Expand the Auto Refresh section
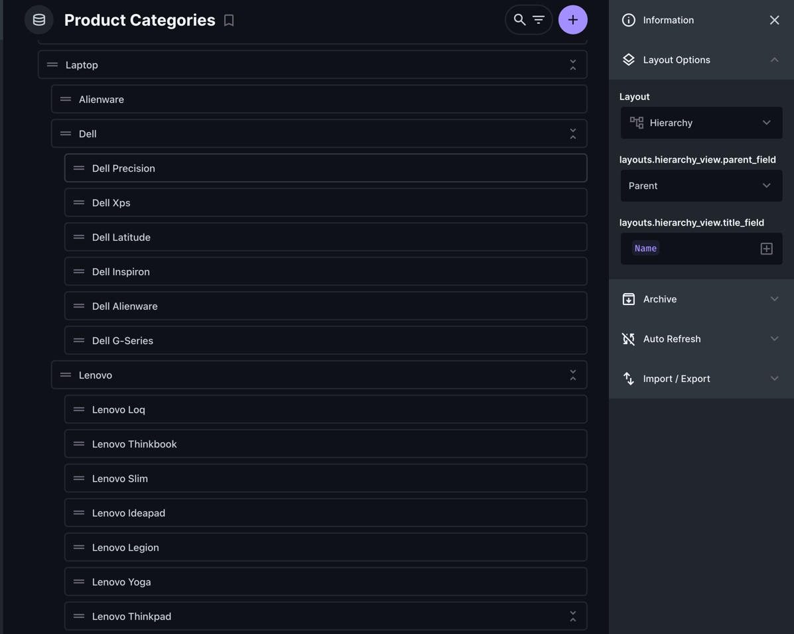The width and height of the screenshot is (794, 634). 701,339
